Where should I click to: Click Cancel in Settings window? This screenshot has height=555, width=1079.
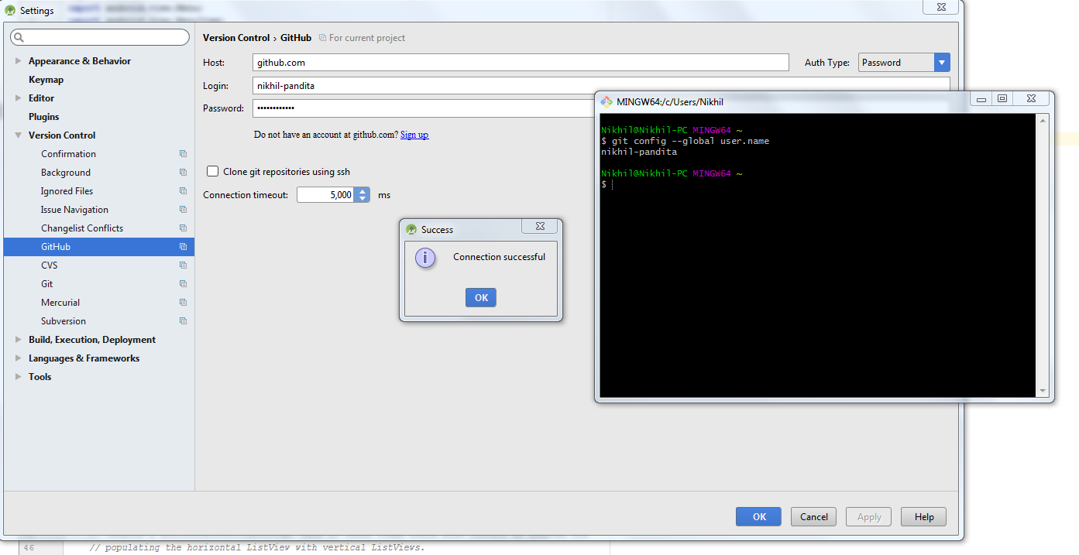pos(814,517)
